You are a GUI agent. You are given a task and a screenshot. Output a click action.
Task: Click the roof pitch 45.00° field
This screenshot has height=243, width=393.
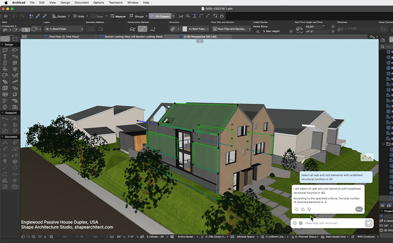tap(314, 27)
